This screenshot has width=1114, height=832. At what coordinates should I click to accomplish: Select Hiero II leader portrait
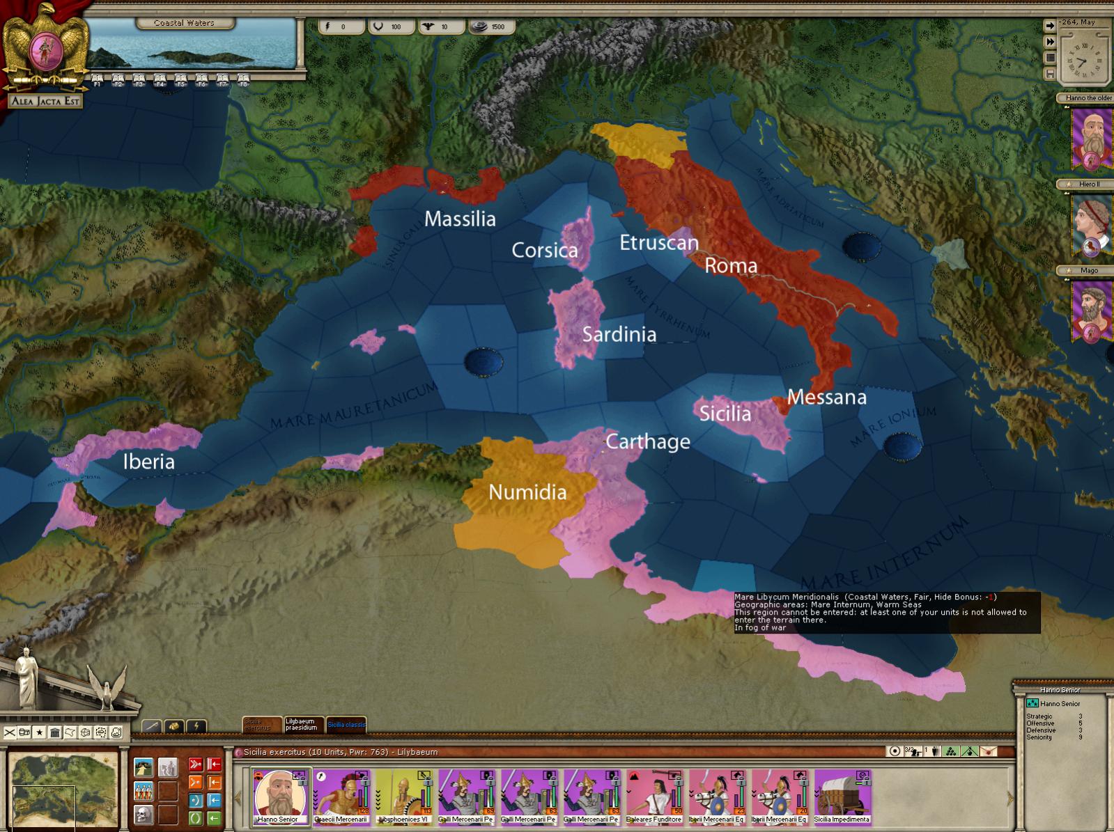1090,224
